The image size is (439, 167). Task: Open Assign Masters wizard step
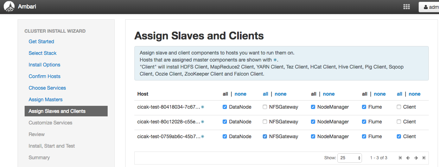[x=45, y=99]
